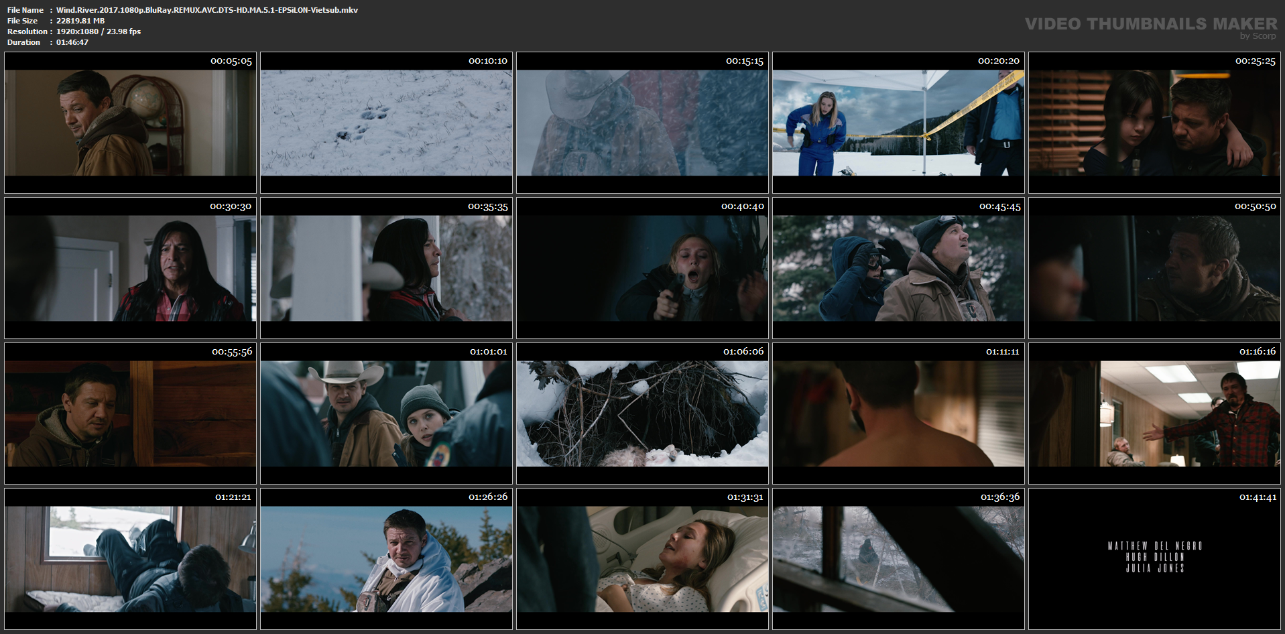Click the cowboy hat frame at 01:01:01
This screenshot has width=1285, height=634.
tap(386, 414)
